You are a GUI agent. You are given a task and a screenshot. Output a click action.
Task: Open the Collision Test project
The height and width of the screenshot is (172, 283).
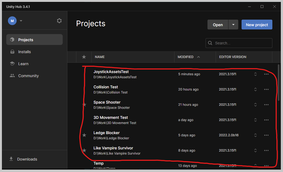coord(106,87)
